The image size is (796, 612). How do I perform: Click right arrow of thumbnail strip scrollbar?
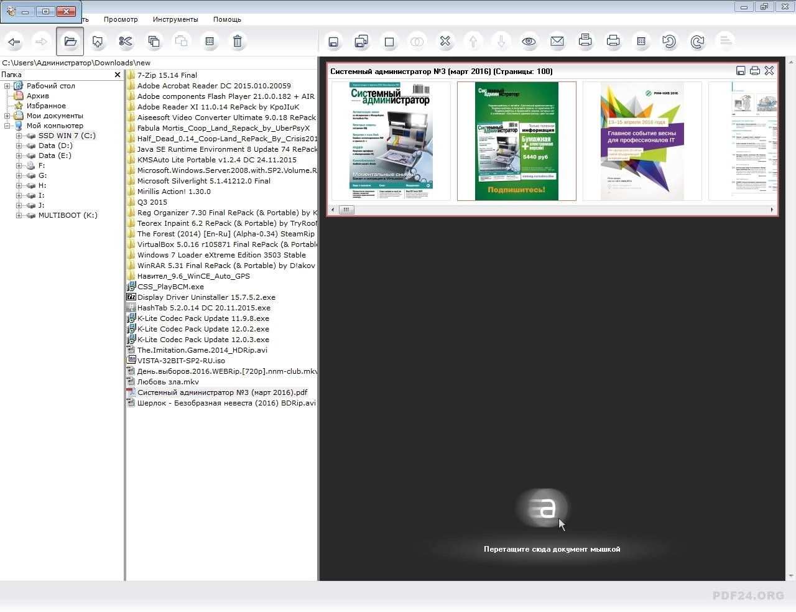[x=772, y=210]
